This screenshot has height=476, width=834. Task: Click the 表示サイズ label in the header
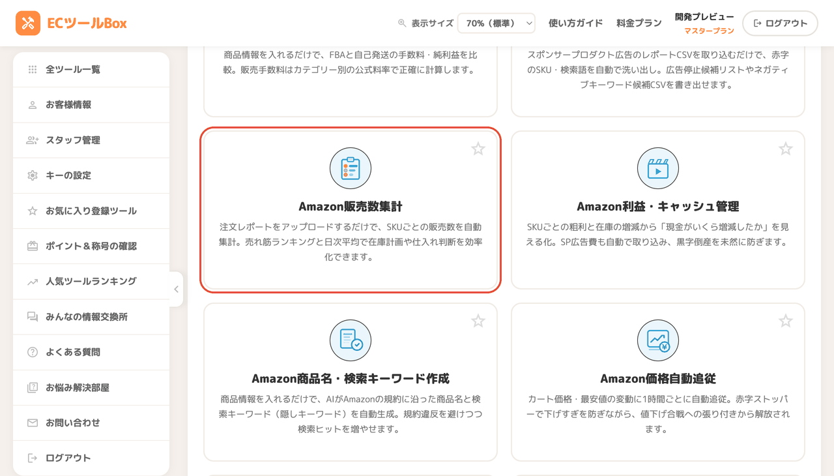[x=432, y=23]
